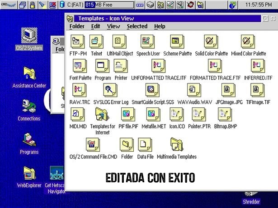This screenshot has width=278, height=208.
Task: Select the WebExplorer desktop icon
Action: point(29,173)
